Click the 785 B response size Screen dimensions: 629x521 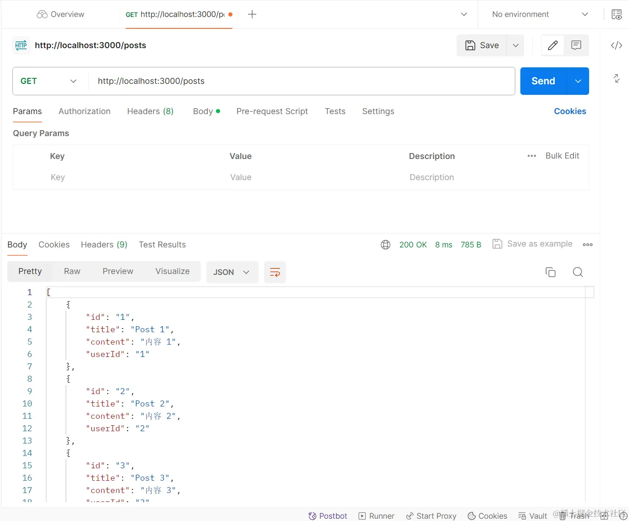[x=471, y=245]
